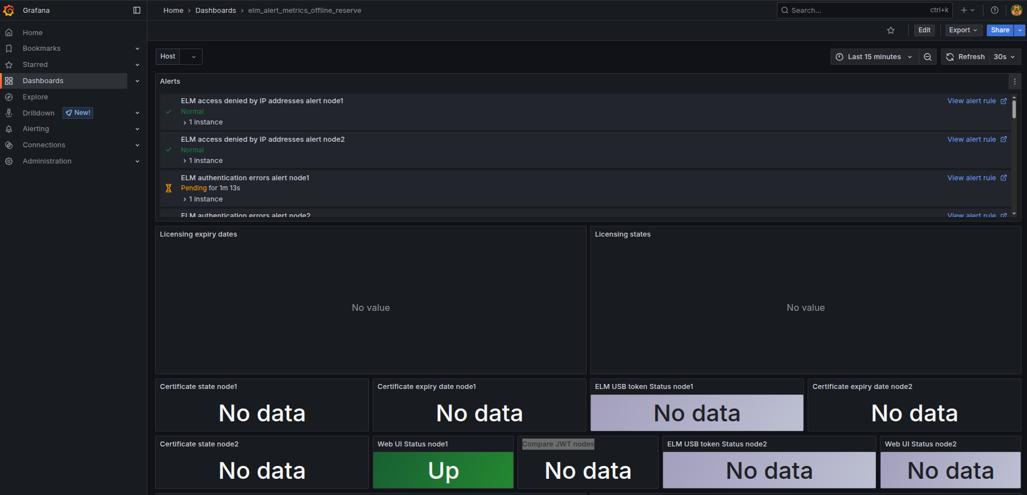The height and width of the screenshot is (495, 1027).
Task: Expand the Dashboards section chevron
Action: (137, 81)
